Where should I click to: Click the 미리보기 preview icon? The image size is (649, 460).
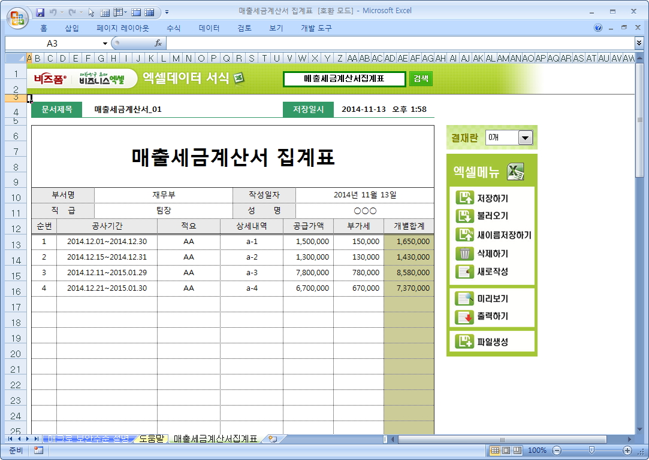464,298
